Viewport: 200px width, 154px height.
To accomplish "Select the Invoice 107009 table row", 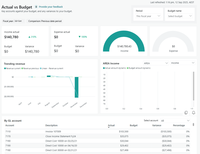I will click(x=54, y=132).
